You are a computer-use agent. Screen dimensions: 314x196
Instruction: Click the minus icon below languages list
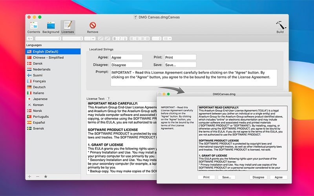tap(37, 176)
